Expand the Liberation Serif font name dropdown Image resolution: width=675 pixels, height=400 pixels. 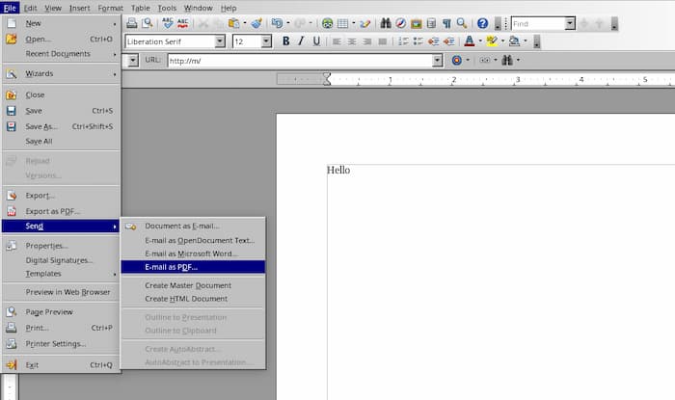coord(220,41)
